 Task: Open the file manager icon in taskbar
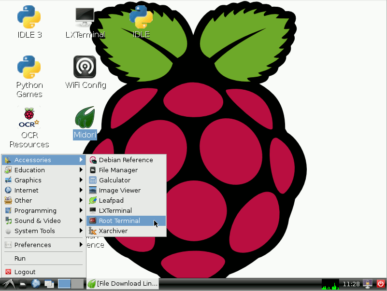pyautogui.click(x=22, y=284)
